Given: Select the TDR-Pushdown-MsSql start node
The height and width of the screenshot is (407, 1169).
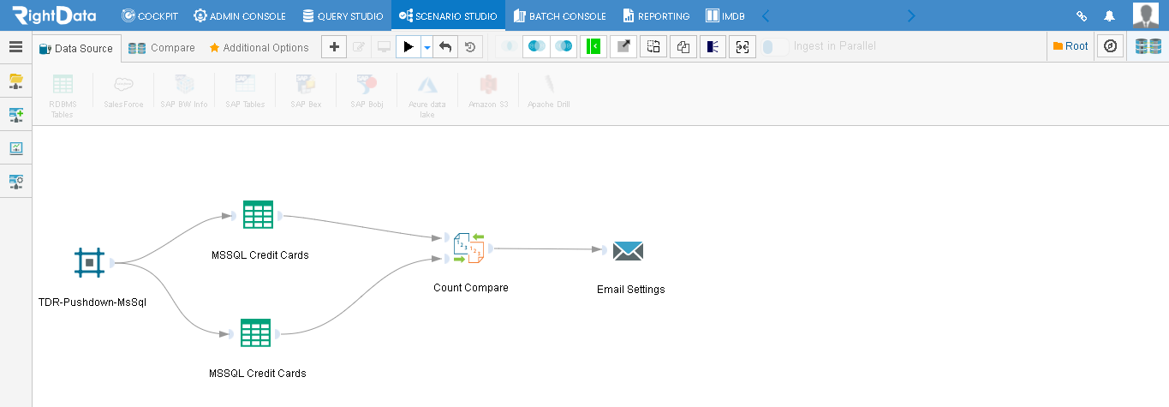Looking at the screenshot, I should pyautogui.click(x=89, y=262).
